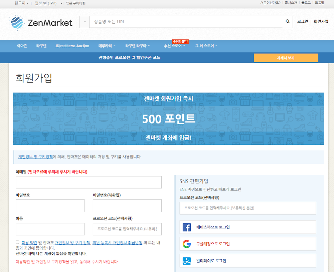Image resolution: width=334 pixels, height=272 pixels.
Task: Open the 한국어 language dropdown
Action: click(x=21, y=3)
